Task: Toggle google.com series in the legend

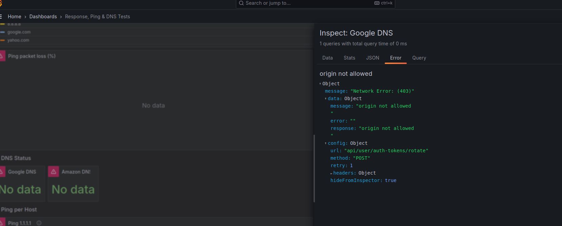Action: point(19,32)
